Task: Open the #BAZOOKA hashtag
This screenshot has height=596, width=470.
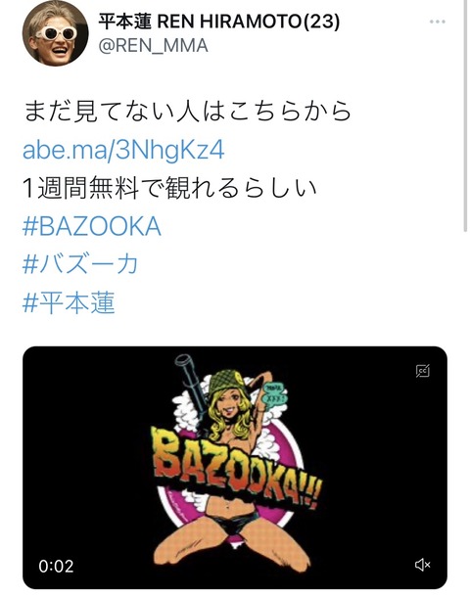Action: pyautogui.click(x=92, y=226)
